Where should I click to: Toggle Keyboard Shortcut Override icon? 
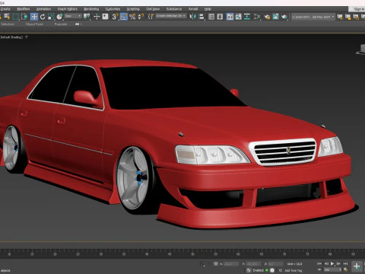(105, 17)
